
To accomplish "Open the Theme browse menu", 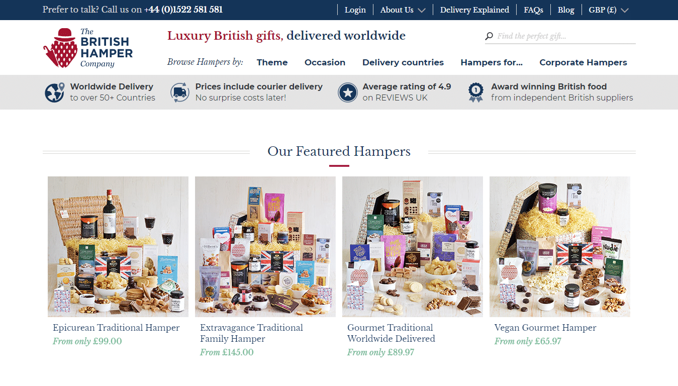I will 272,62.
